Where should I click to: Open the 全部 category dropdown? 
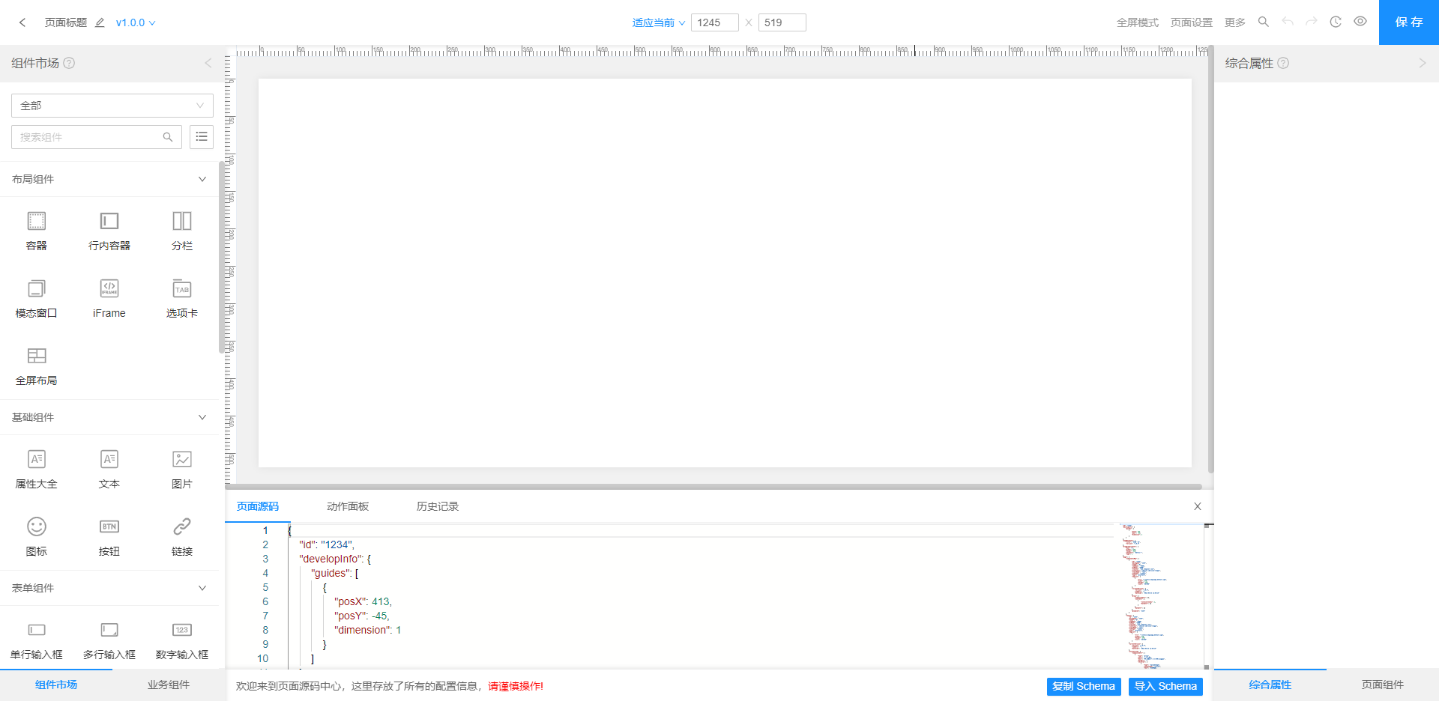[112, 106]
